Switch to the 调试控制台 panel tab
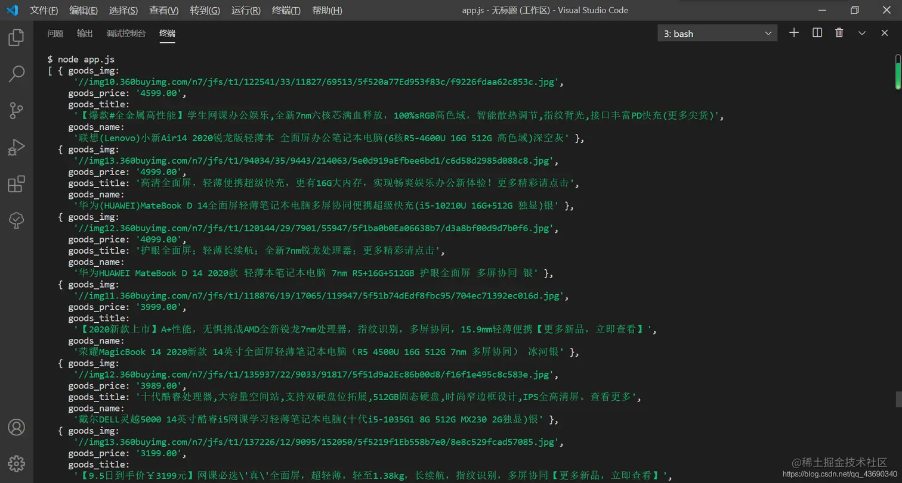902x483 pixels. [x=126, y=33]
